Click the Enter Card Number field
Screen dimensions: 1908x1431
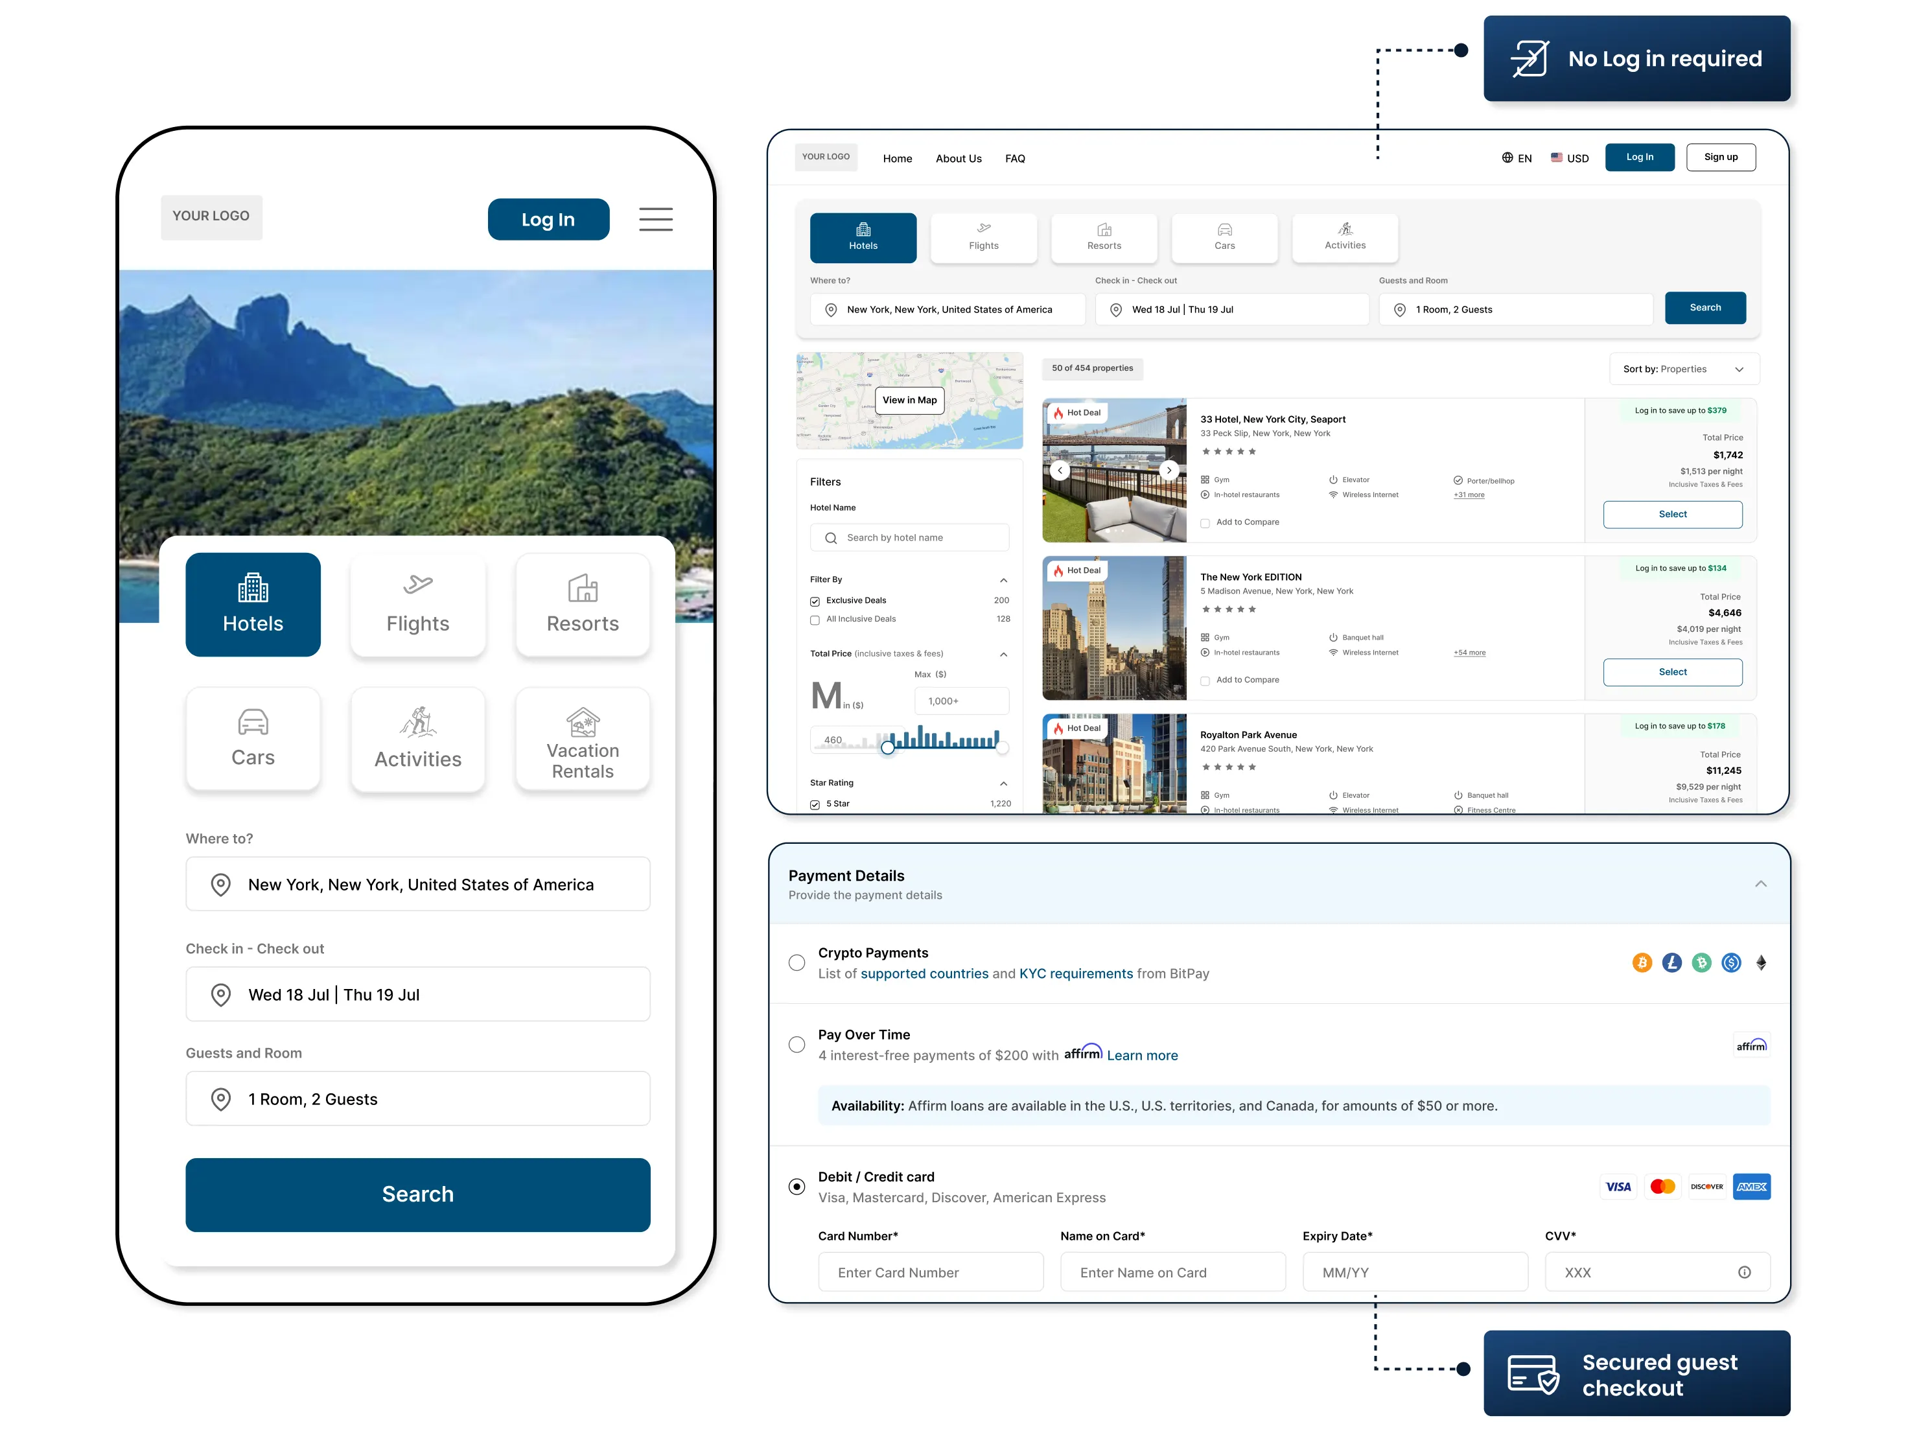pos(931,1272)
